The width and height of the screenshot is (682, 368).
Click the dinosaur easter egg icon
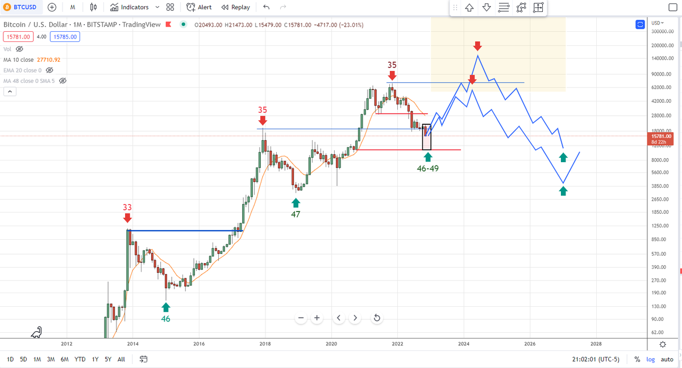pos(37,332)
